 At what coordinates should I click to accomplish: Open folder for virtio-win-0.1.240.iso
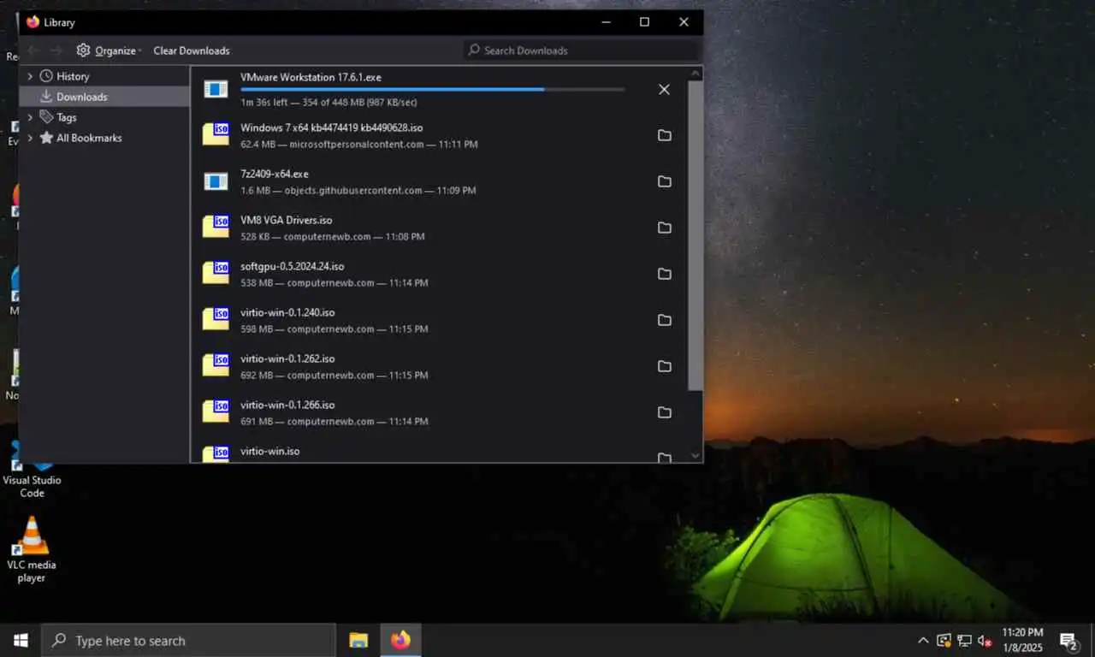664,320
